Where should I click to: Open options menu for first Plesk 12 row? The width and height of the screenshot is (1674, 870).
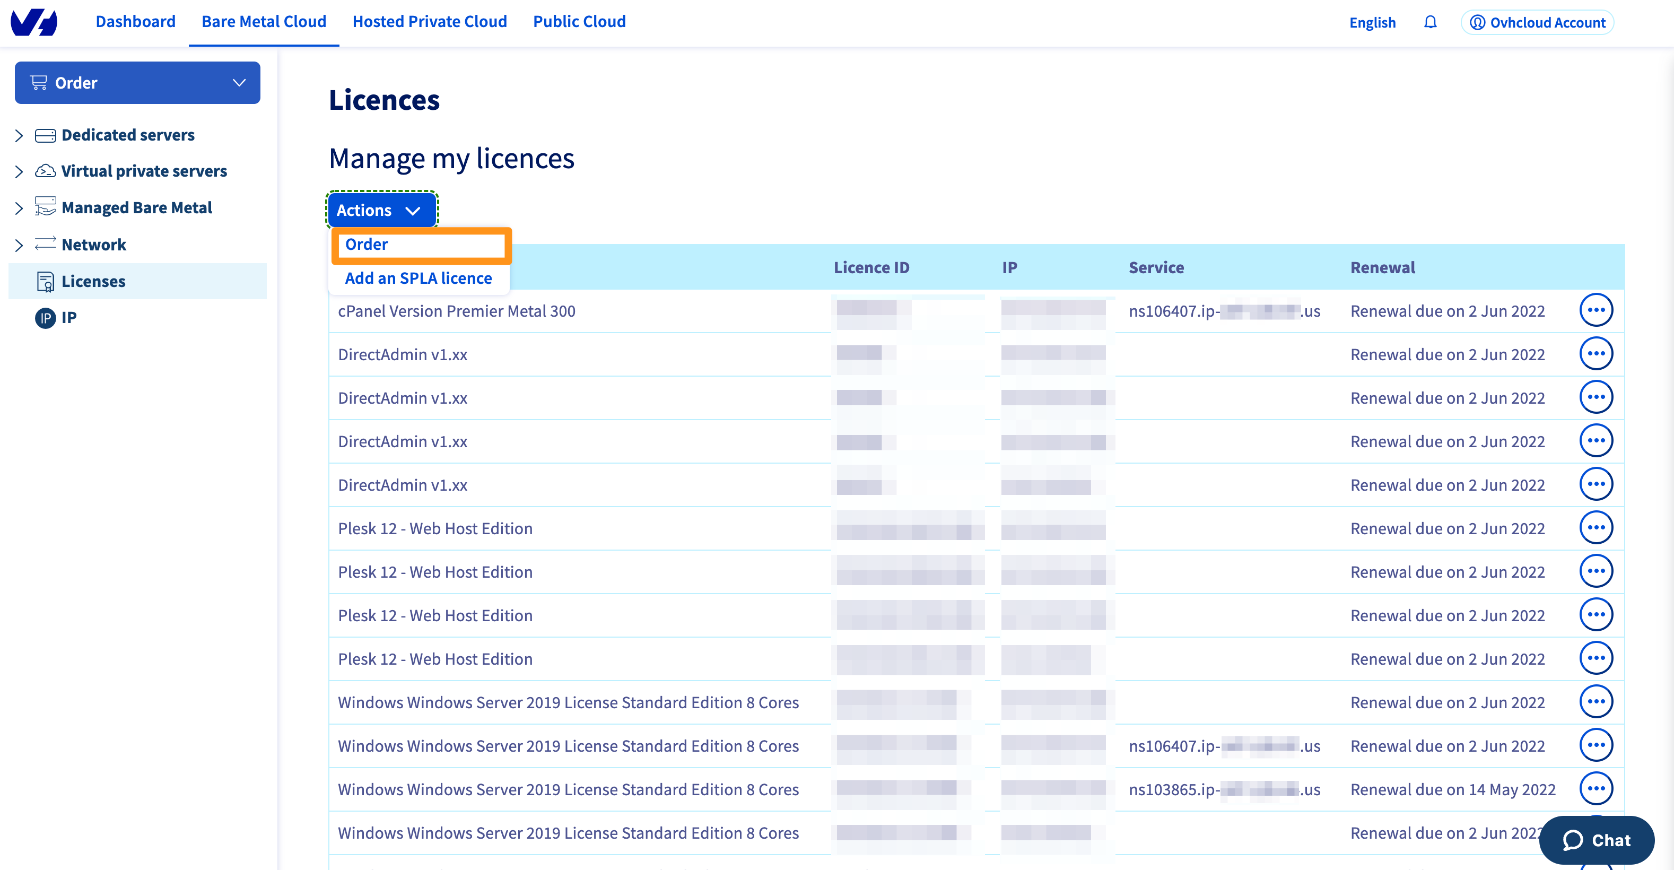click(1595, 528)
